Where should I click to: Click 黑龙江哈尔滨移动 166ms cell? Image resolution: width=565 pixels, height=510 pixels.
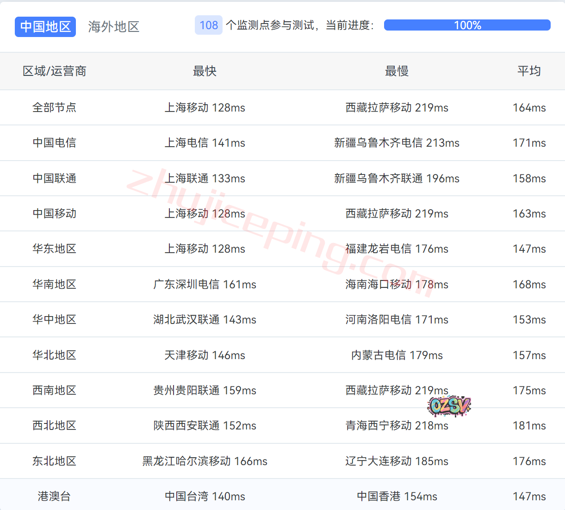point(205,461)
